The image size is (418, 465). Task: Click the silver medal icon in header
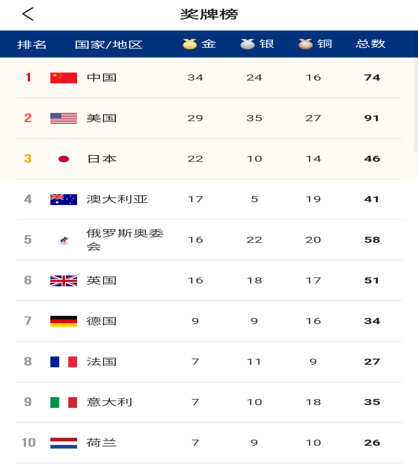pyautogui.click(x=248, y=44)
